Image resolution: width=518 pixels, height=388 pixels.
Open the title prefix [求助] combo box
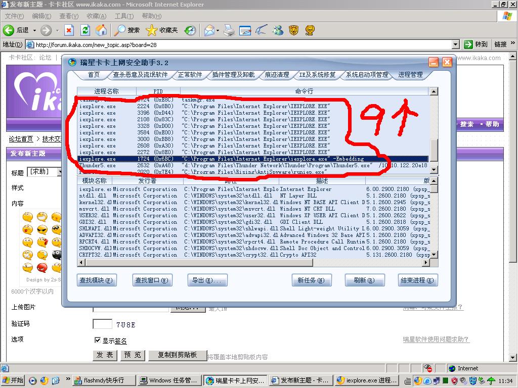click(x=45, y=172)
